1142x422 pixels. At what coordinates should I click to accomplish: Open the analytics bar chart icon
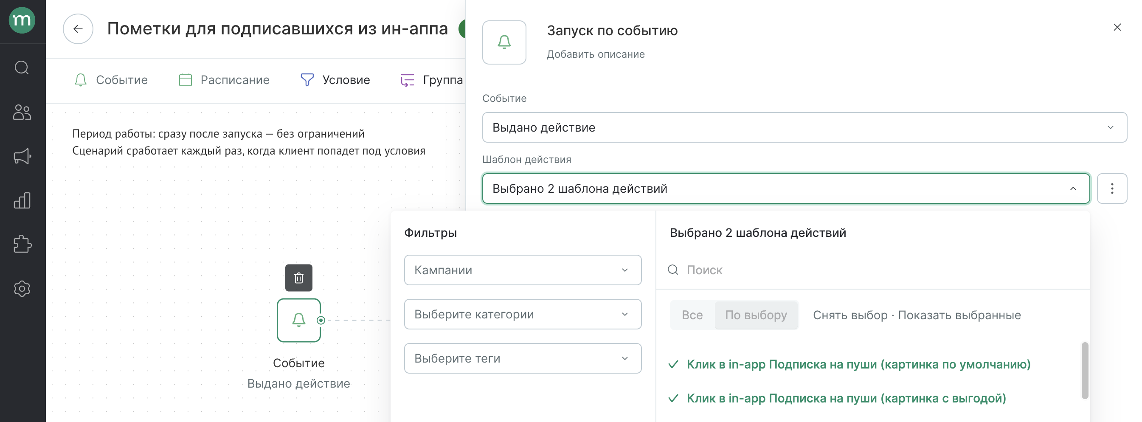pyautogui.click(x=22, y=200)
